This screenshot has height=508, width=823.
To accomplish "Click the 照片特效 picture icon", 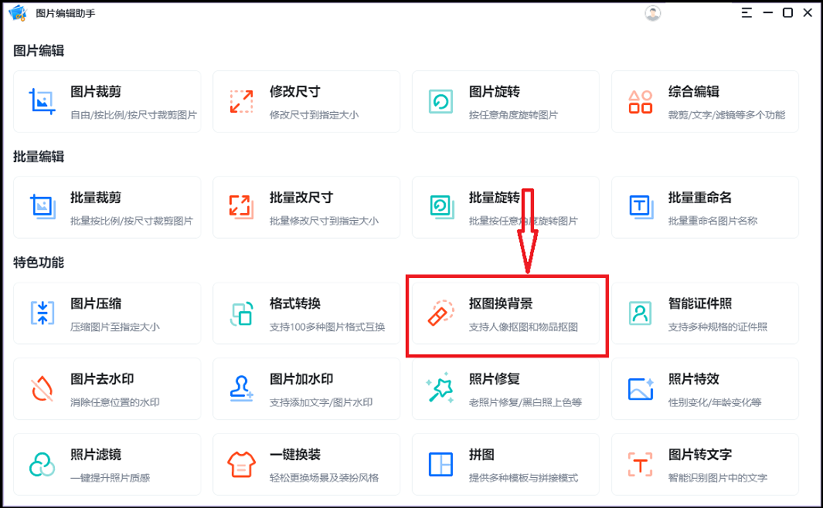I will coord(641,388).
